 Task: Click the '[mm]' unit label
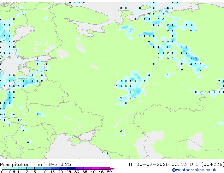pos(39,165)
